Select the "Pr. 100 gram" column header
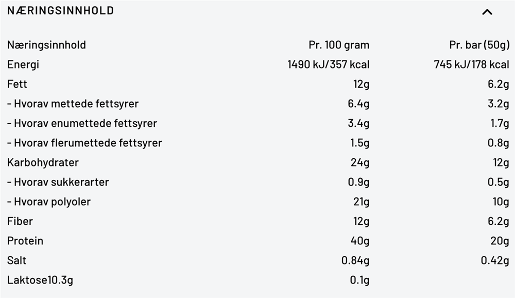 coord(339,45)
